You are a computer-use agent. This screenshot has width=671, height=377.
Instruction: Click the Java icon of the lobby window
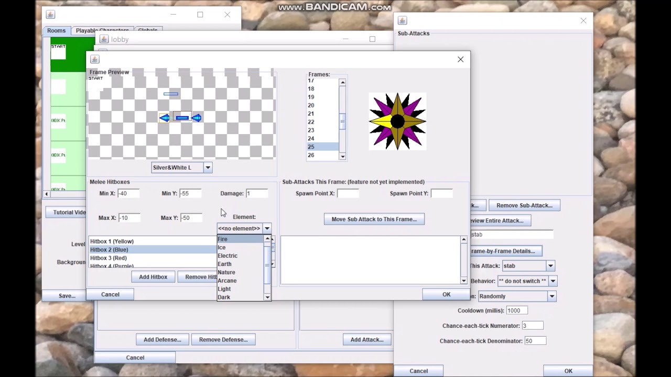tap(104, 39)
